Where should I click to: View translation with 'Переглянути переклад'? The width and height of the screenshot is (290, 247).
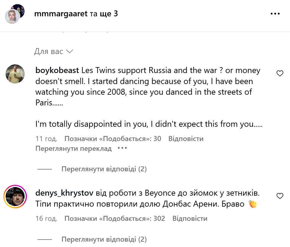[x=73, y=148]
